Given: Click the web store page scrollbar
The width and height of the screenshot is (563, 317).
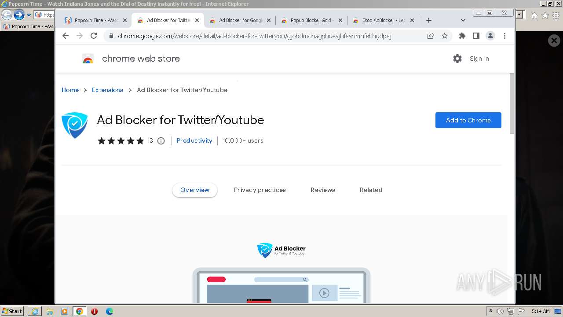Looking at the screenshot, I should point(512,103).
